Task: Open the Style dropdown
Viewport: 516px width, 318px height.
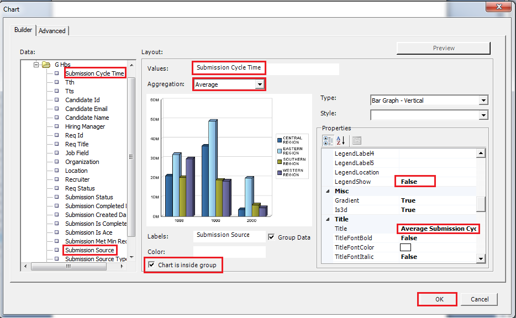Action: point(483,115)
